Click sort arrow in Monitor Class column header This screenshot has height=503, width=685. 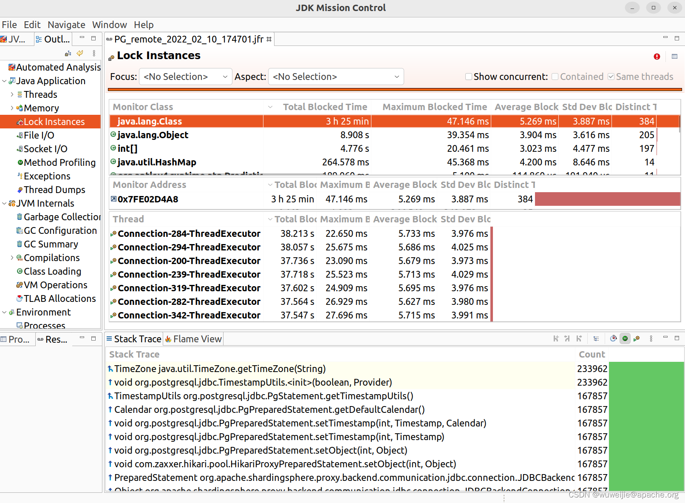coord(270,107)
